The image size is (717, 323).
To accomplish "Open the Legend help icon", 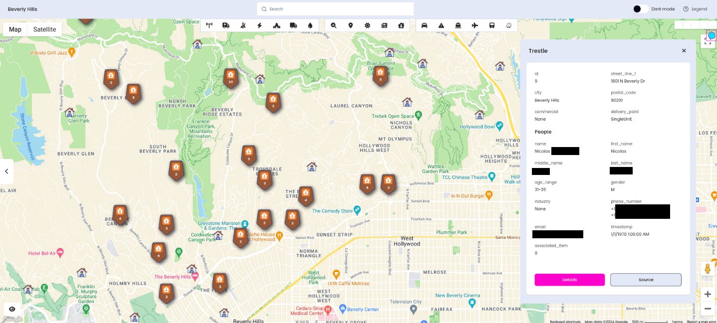I will pyautogui.click(x=686, y=9).
